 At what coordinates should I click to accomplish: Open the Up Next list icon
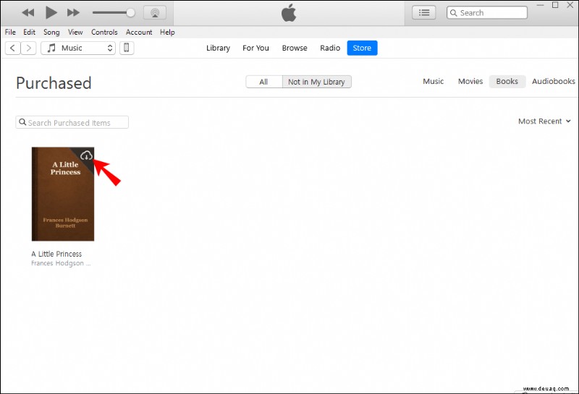[424, 13]
